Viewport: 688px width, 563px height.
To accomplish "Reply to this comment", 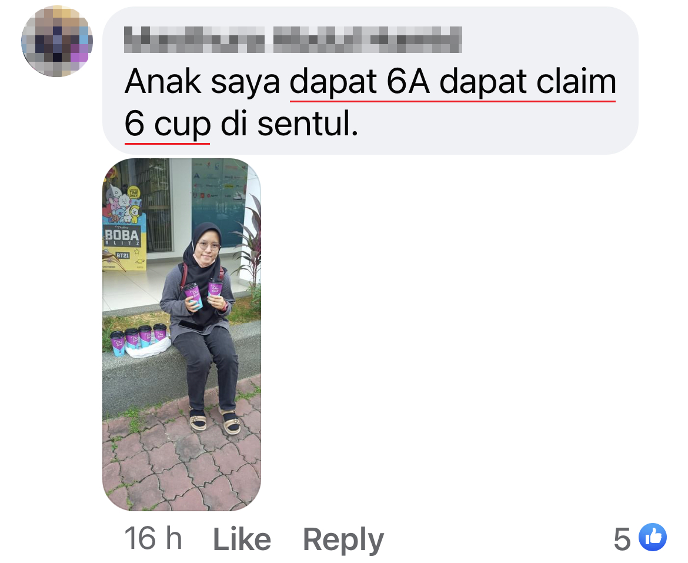I will pyautogui.click(x=343, y=539).
